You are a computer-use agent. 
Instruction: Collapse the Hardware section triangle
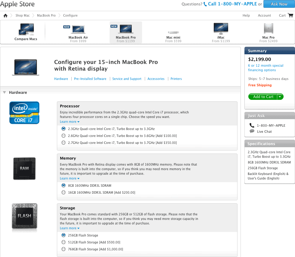[5, 93]
